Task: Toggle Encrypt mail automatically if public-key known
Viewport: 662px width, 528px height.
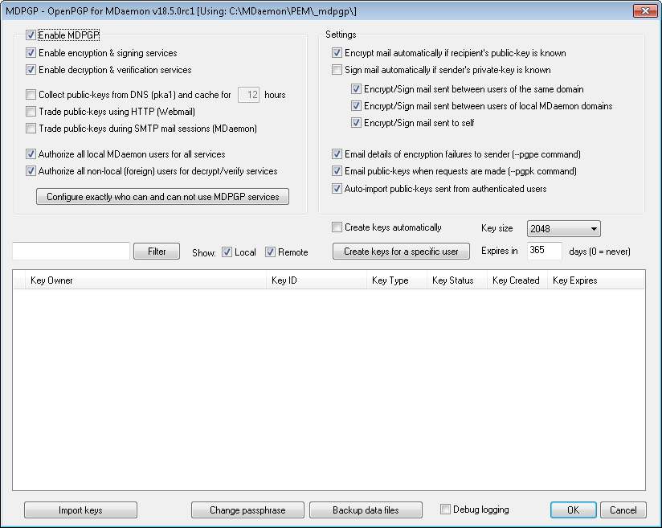Action: click(337, 53)
